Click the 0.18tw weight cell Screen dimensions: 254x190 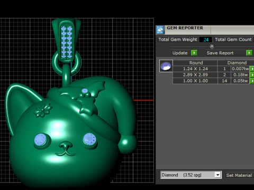[240, 75]
